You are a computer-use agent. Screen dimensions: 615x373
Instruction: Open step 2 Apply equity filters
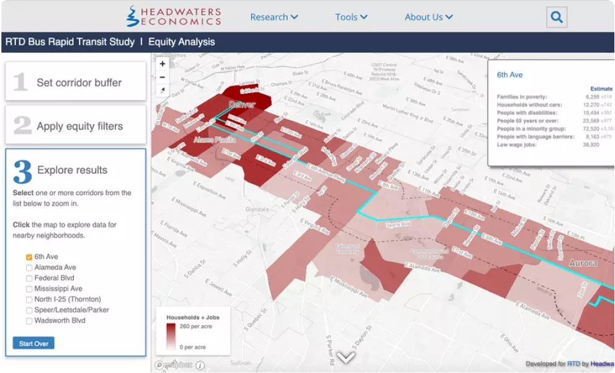tap(76, 126)
